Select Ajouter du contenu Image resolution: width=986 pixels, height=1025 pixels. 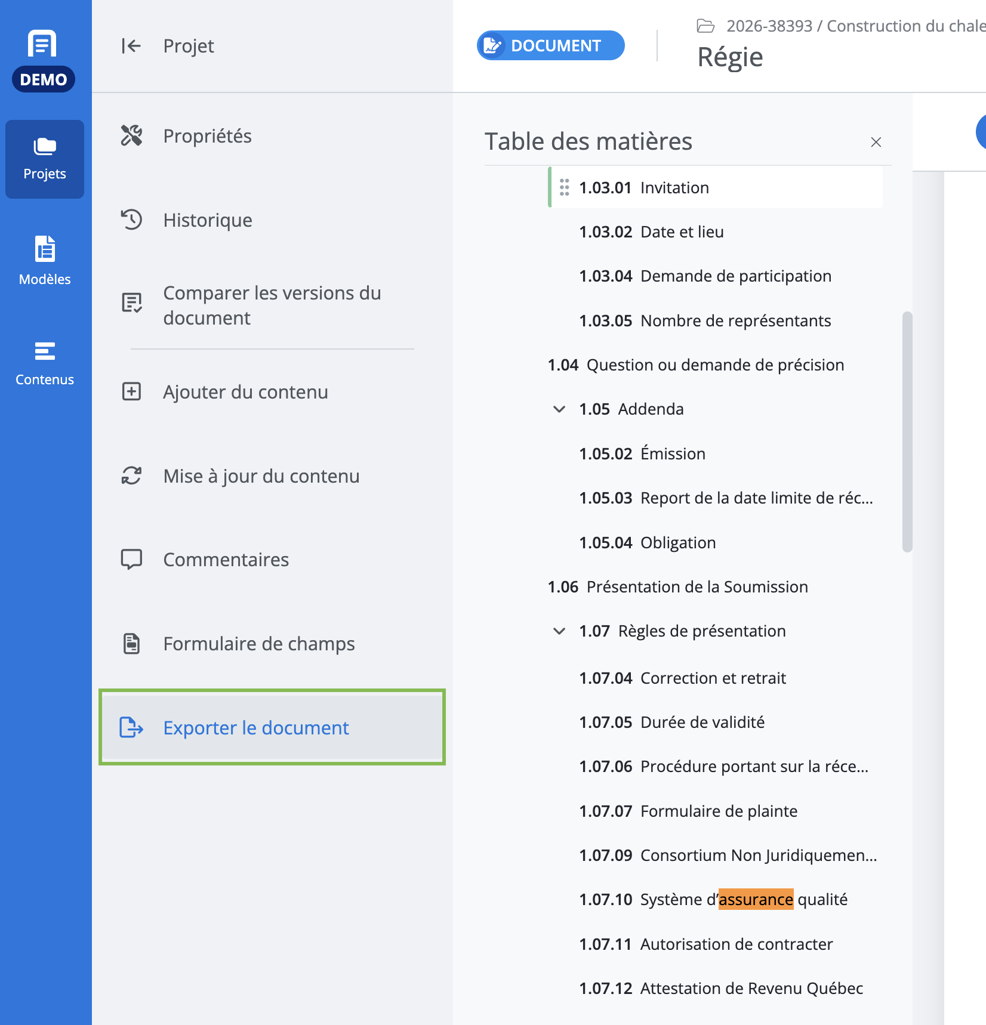[x=272, y=392]
